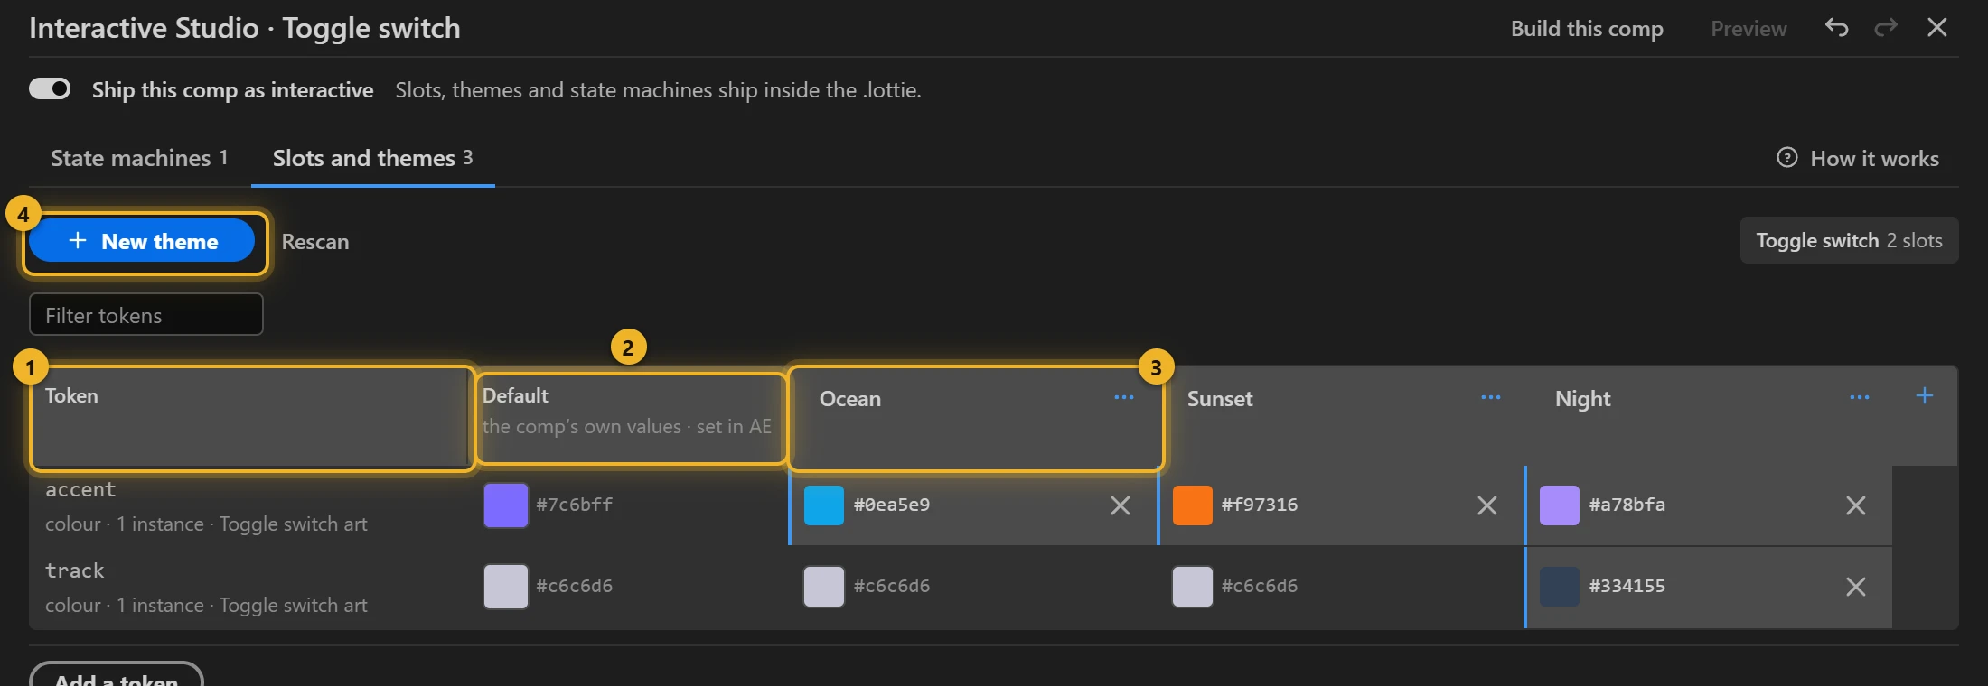The width and height of the screenshot is (1988, 686).
Task: Rescan the comp for slots
Action: tap(315, 242)
